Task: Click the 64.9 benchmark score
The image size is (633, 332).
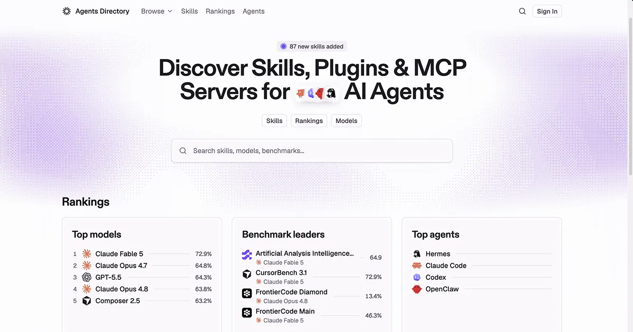Action: pyautogui.click(x=376, y=258)
